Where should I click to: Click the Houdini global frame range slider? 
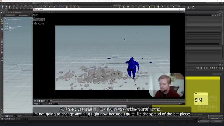point(149,119)
